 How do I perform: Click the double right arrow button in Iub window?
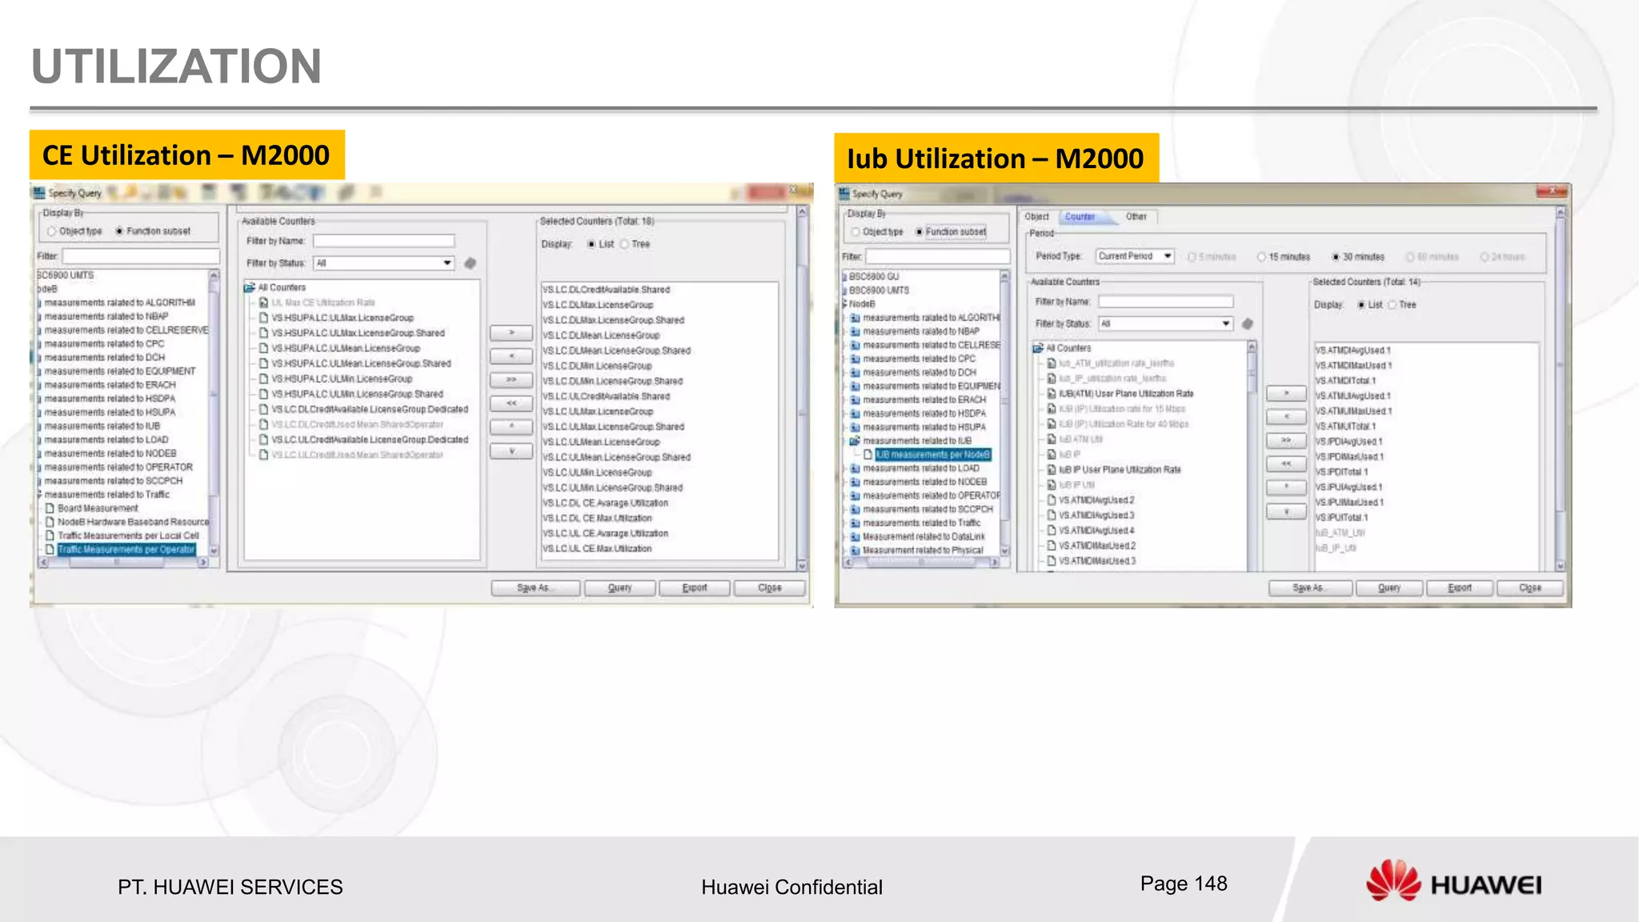[x=1286, y=440]
